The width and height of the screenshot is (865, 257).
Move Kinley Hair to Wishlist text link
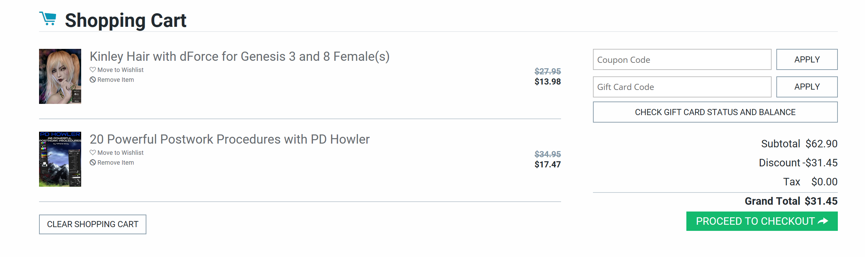pos(121,70)
